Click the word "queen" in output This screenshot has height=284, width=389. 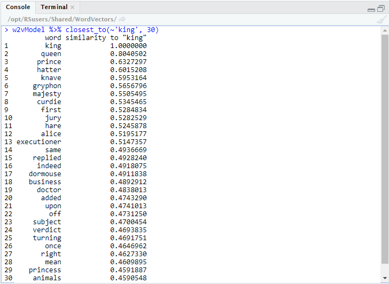click(51, 54)
